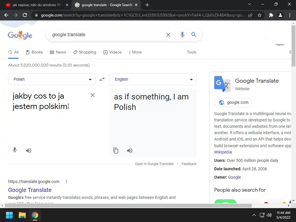Open the English target language dropdown

point(153,79)
